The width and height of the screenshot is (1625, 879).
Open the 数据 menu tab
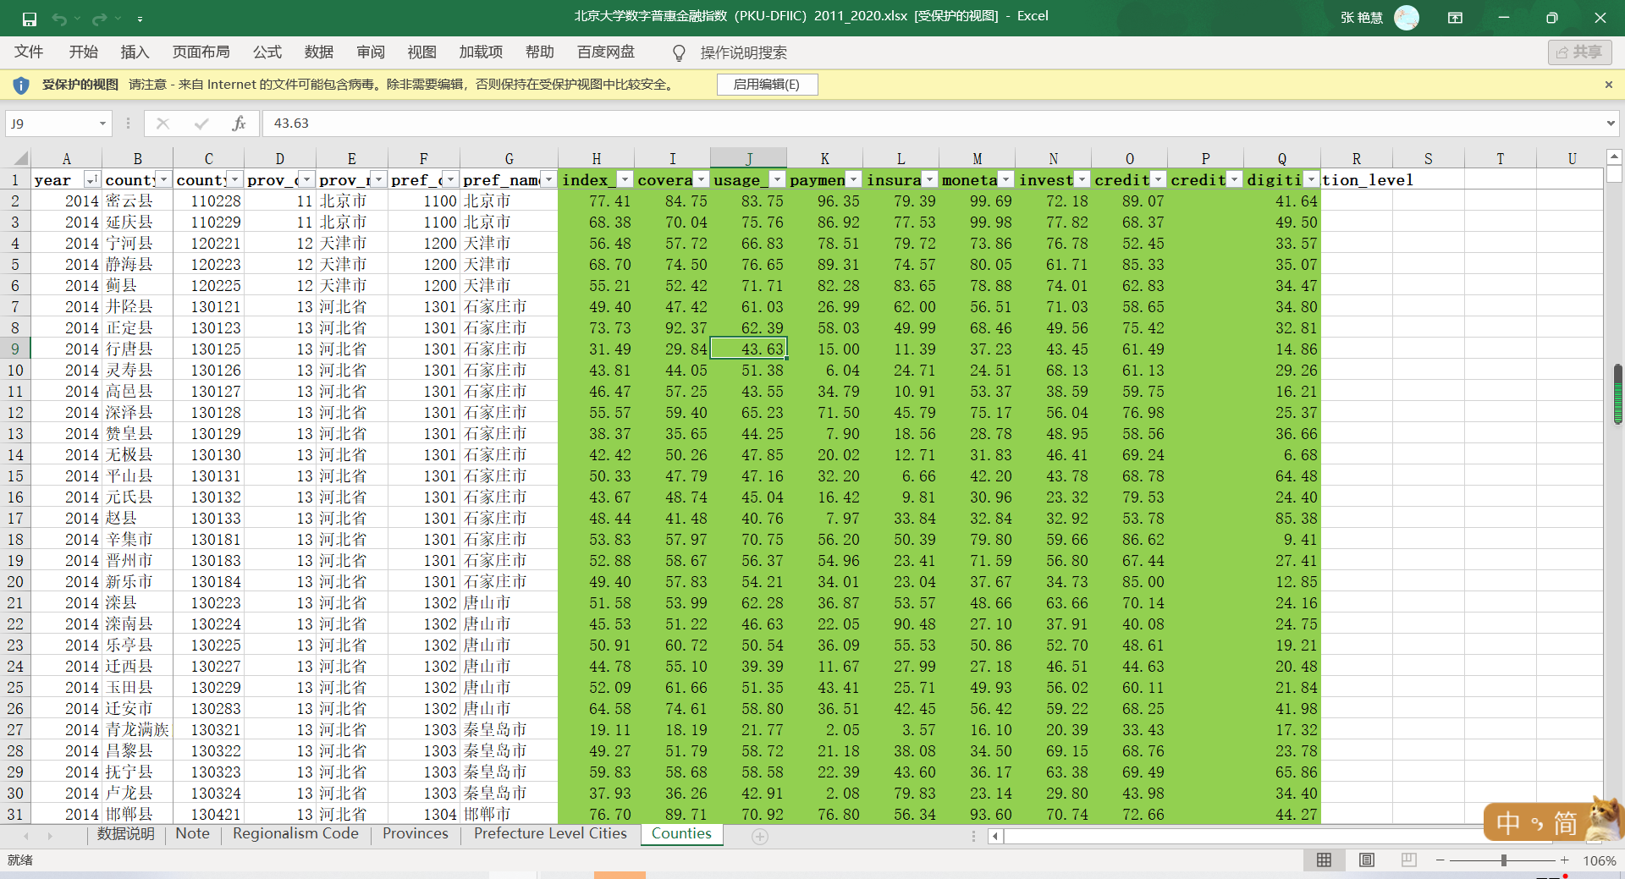click(x=318, y=52)
